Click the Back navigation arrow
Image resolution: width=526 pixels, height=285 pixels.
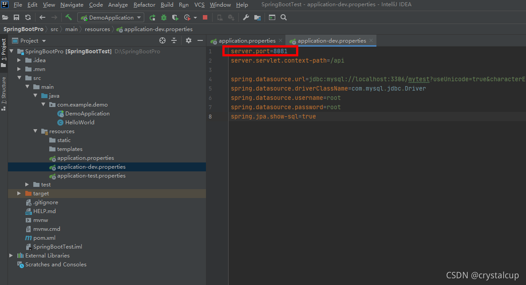pos(42,17)
